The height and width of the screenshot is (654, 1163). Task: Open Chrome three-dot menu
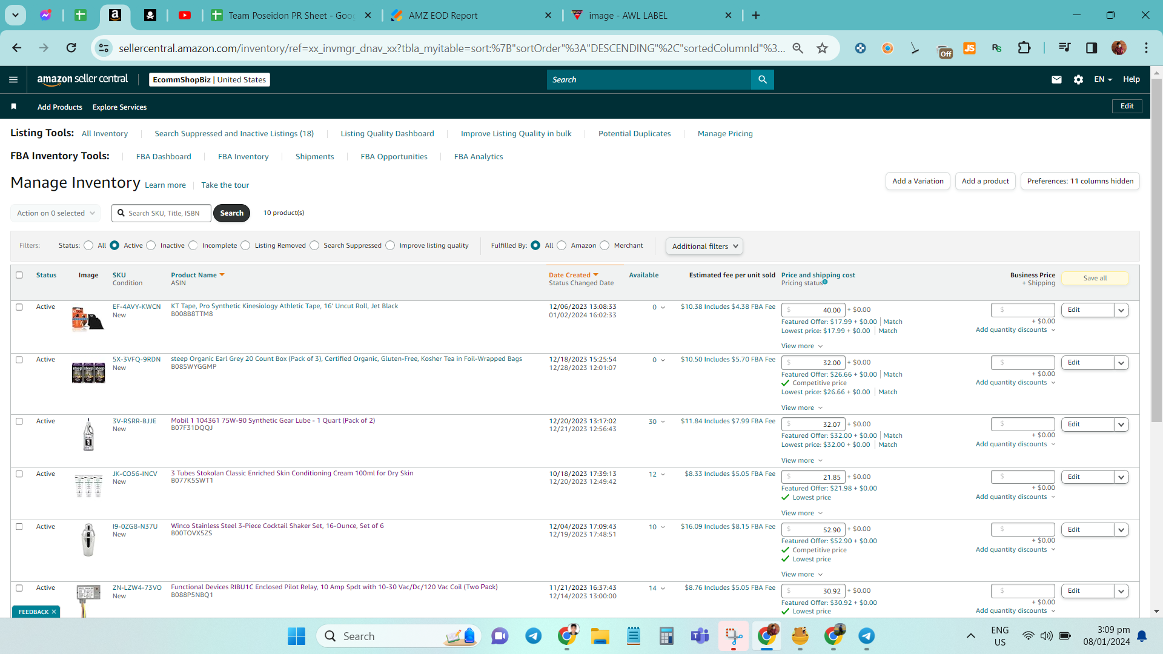(1146, 48)
